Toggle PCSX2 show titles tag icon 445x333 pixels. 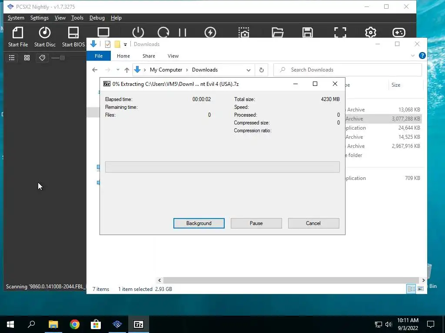click(42, 58)
